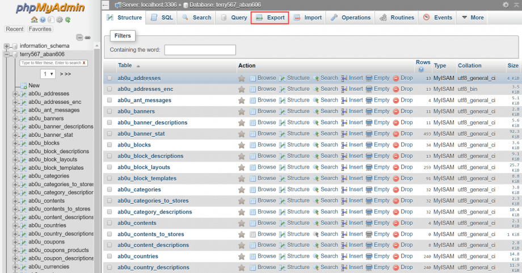Collapse all navigation tree nodes icon
This screenshot has height=273, width=522.
(79, 37)
